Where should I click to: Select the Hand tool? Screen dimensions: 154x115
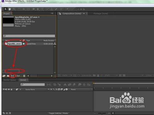10,9
